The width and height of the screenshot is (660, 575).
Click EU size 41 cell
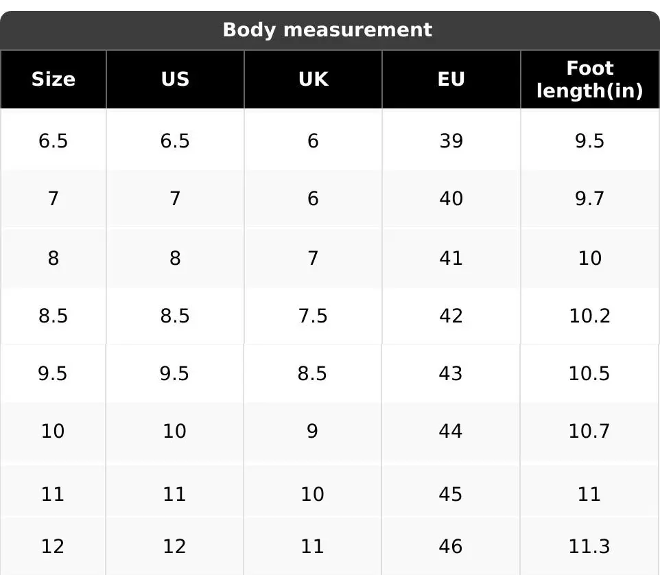[451, 259]
